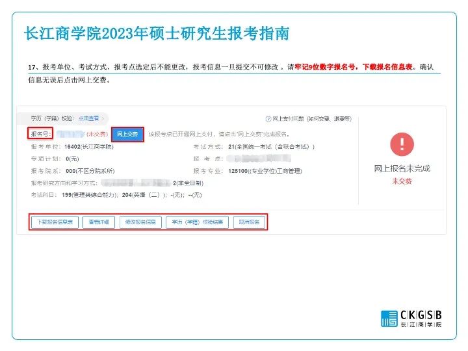Click the red exclamation warning icon
468x351 pixels.
(x=402, y=144)
